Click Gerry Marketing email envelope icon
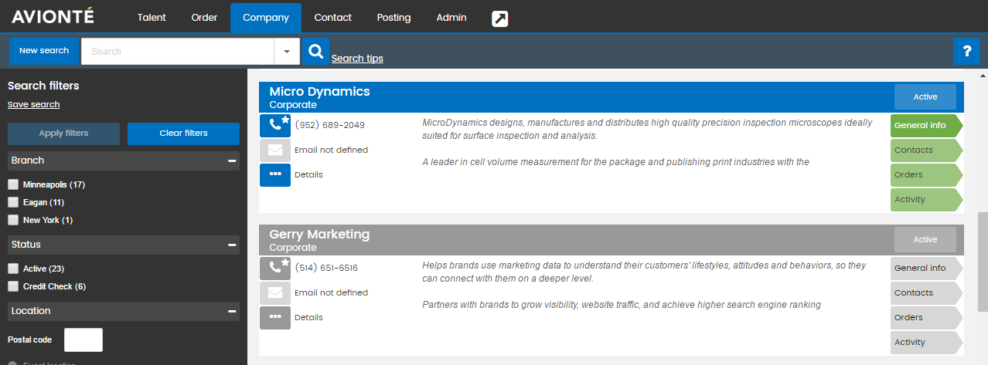988x365 pixels. tap(275, 292)
